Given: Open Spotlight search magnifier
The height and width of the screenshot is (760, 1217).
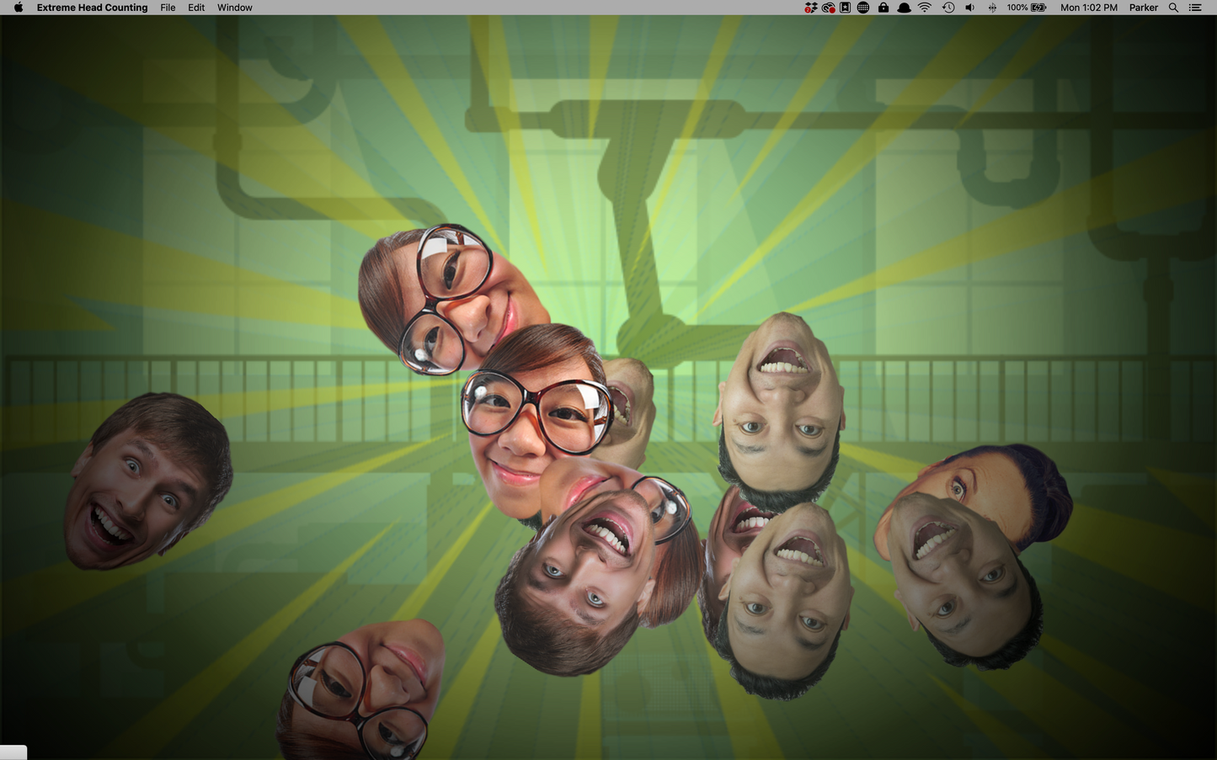Looking at the screenshot, I should coord(1173,8).
